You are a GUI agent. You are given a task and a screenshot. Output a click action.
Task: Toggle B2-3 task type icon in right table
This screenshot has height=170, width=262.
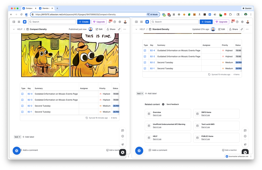[145, 56]
